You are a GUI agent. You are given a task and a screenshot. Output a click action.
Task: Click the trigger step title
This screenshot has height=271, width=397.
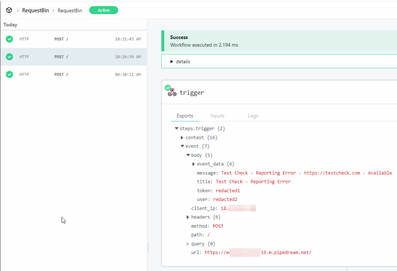point(192,92)
